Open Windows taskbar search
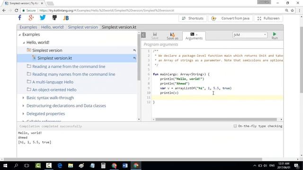The image size is (303, 170). (x=16, y=166)
